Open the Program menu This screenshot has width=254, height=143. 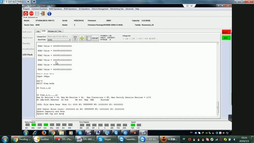coord(26,9)
